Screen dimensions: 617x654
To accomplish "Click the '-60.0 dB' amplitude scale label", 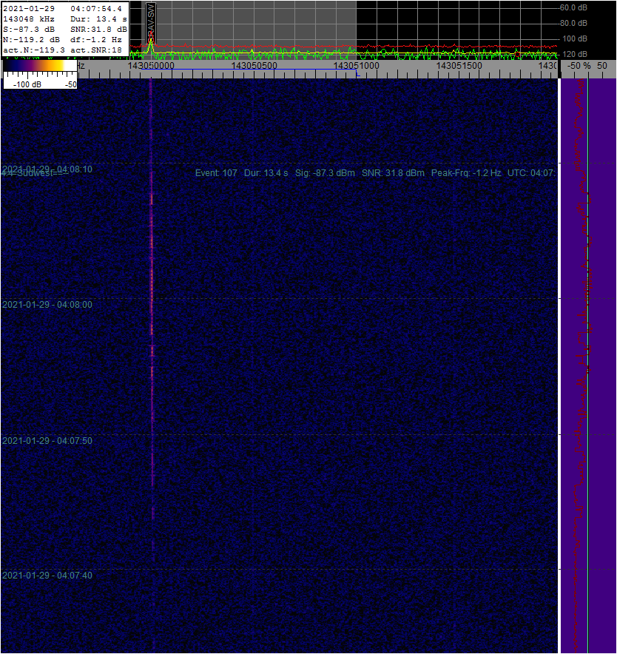I will (x=573, y=7).
